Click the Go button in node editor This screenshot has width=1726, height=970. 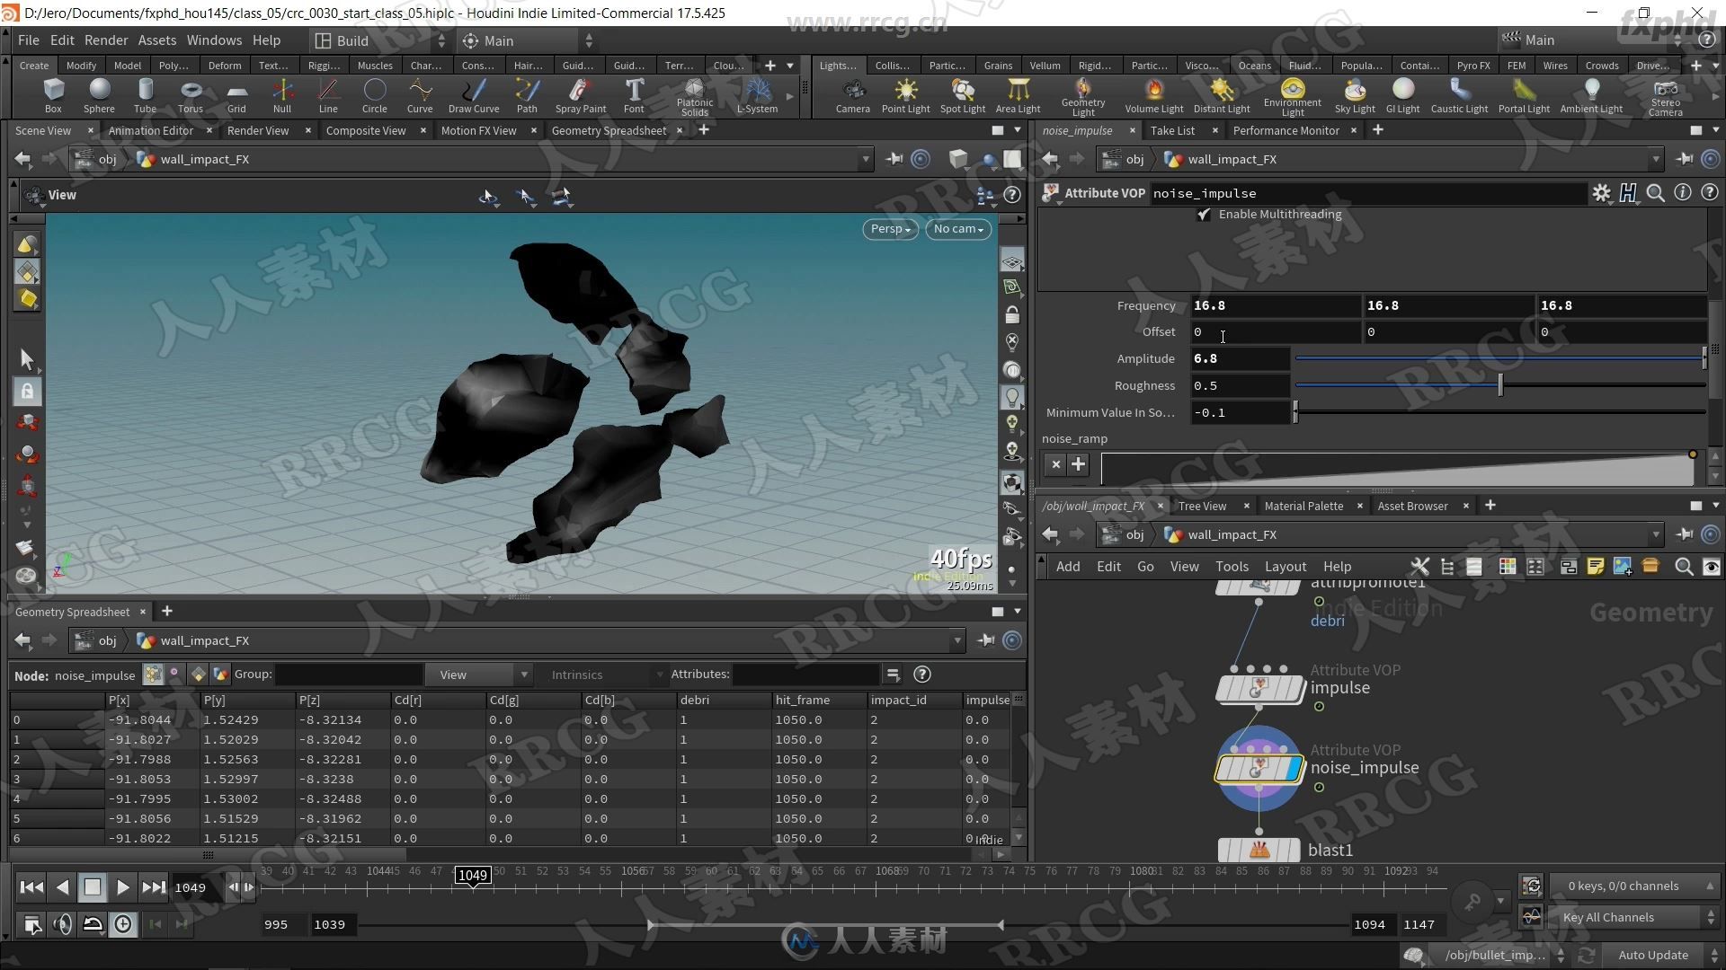point(1146,566)
